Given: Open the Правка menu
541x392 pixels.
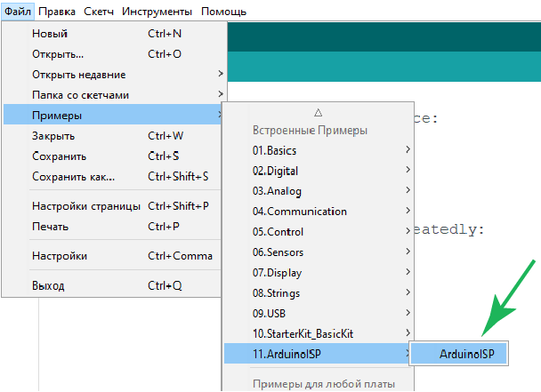Looking at the screenshot, I should pyautogui.click(x=57, y=12).
